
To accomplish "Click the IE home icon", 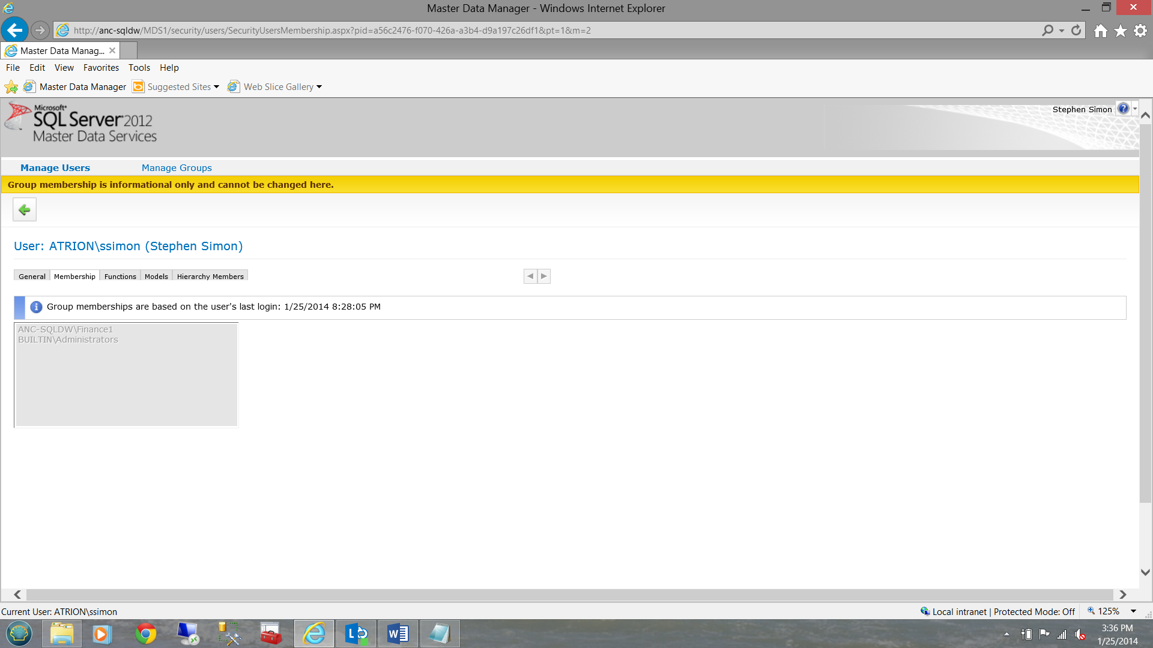I will click(1100, 31).
